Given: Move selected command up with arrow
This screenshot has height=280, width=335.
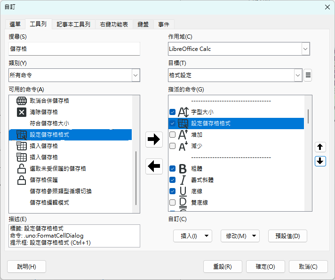Looking at the screenshot, I should [x=320, y=147].
